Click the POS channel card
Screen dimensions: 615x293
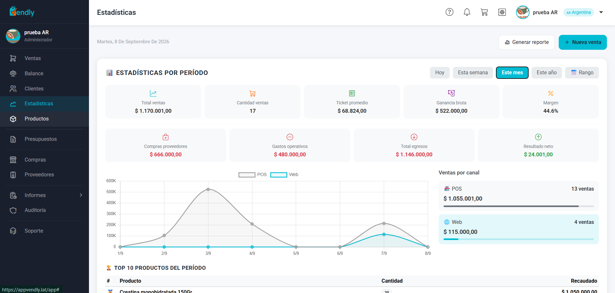click(519, 196)
